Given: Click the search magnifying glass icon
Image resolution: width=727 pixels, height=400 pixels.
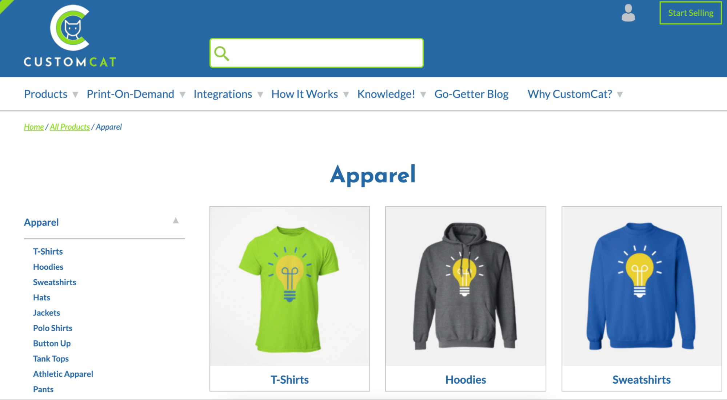Looking at the screenshot, I should (x=223, y=53).
